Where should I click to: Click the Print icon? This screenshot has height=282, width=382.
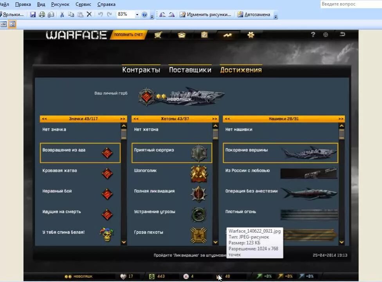coord(42,14)
